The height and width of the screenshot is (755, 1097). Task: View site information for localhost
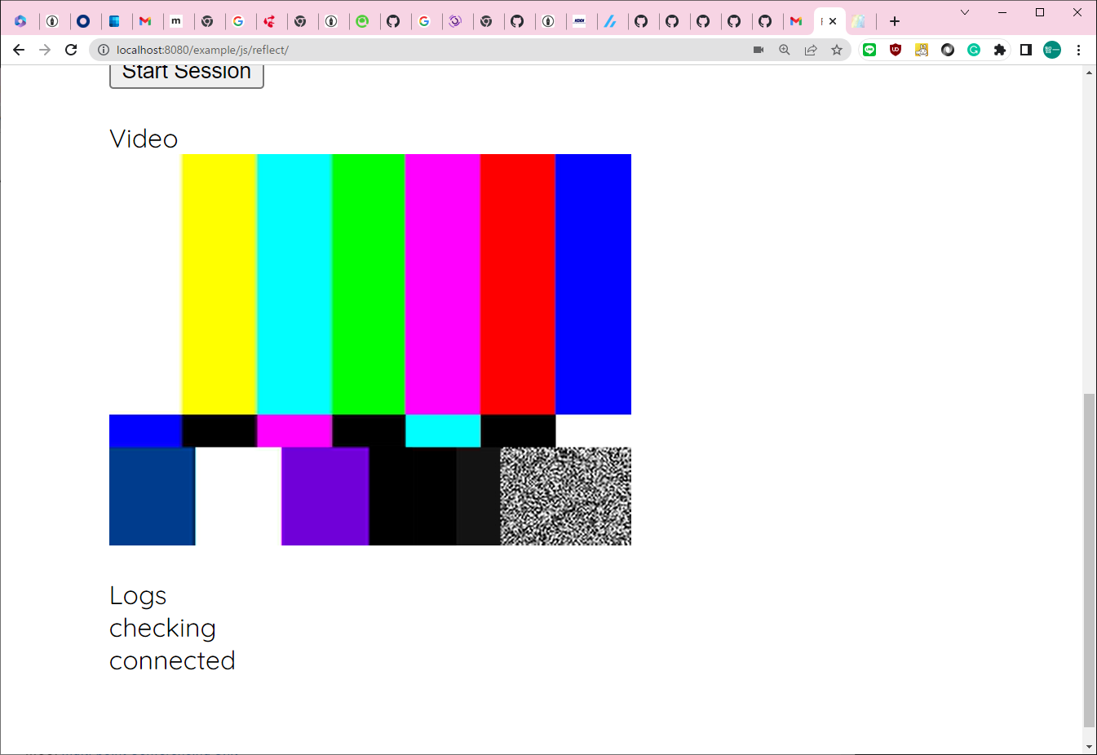(104, 50)
